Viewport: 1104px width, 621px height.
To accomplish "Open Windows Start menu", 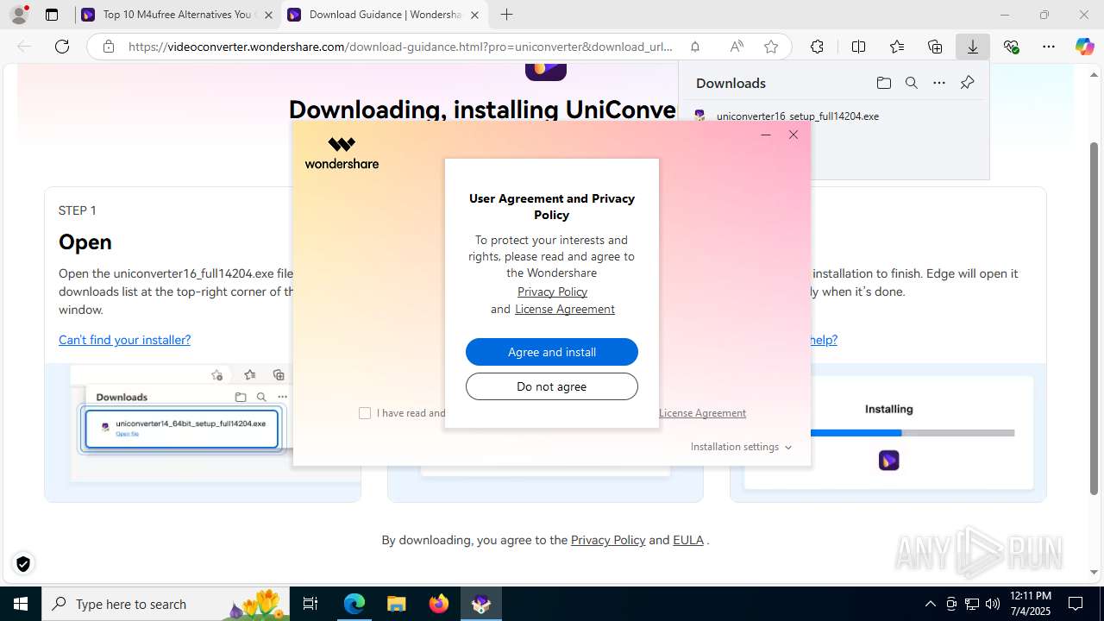I will click(21, 604).
